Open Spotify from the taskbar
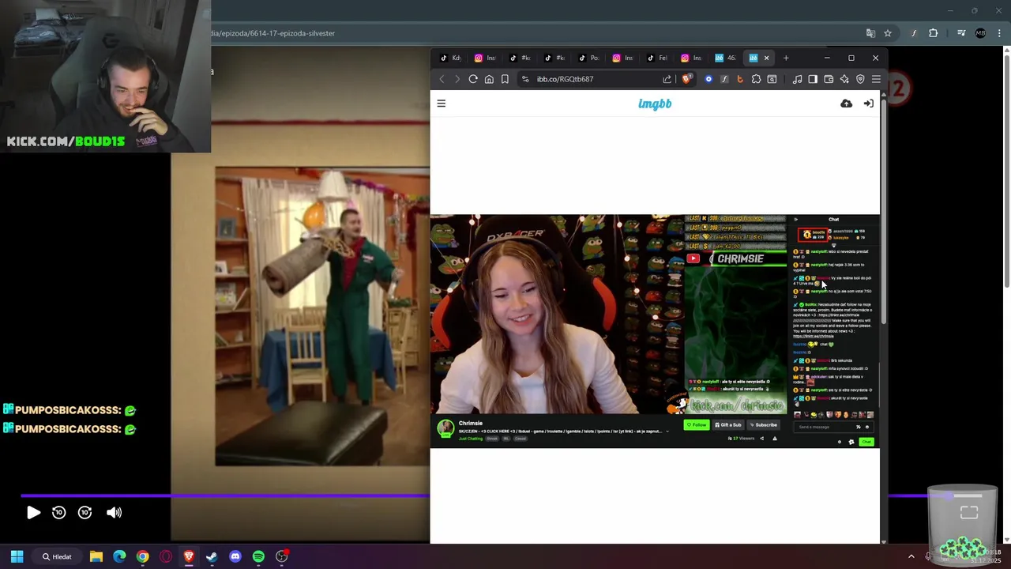The image size is (1011, 569). [258, 556]
